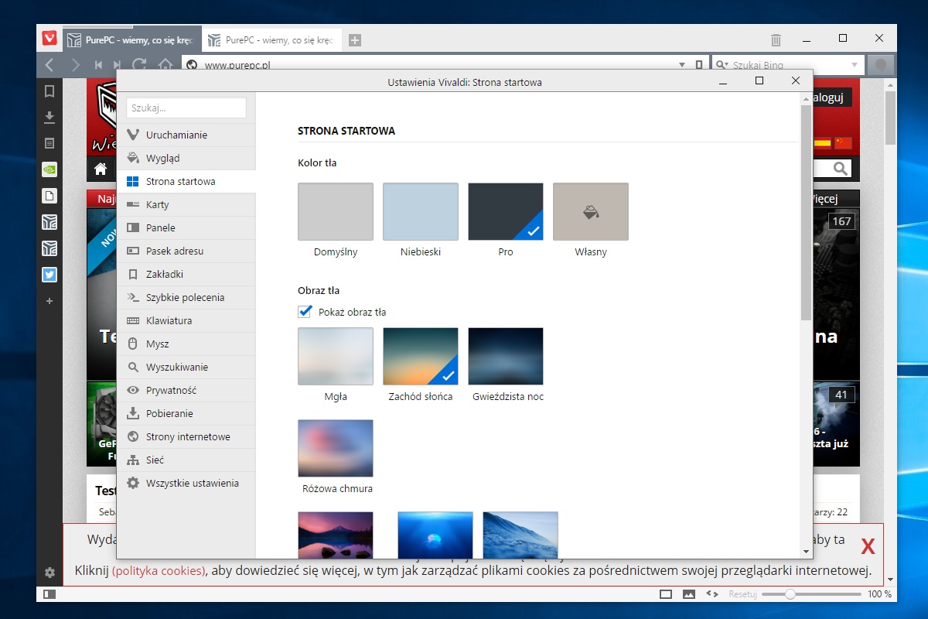Expand the Bing search field dropdown
Image resolution: width=928 pixels, height=619 pixels.
coord(854,65)
